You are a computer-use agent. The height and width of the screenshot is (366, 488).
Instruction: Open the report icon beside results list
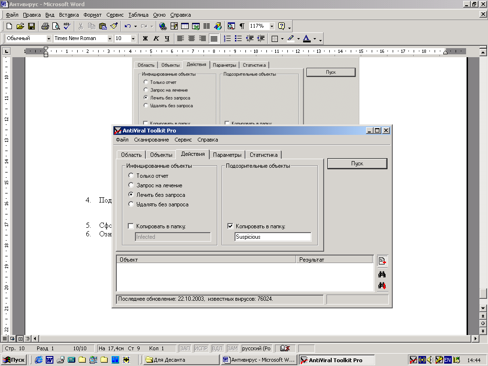coord(382,261)
